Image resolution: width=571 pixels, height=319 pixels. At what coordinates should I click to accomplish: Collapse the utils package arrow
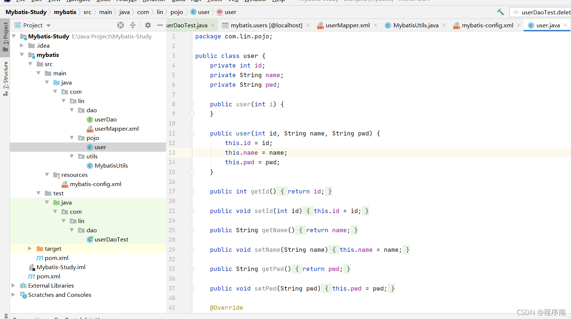[x=72, y=156]
